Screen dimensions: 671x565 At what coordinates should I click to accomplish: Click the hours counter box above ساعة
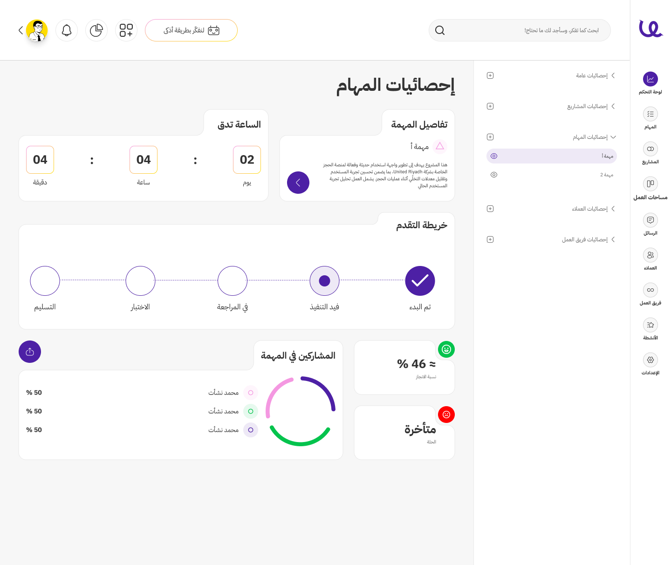(x=144, y=160)
